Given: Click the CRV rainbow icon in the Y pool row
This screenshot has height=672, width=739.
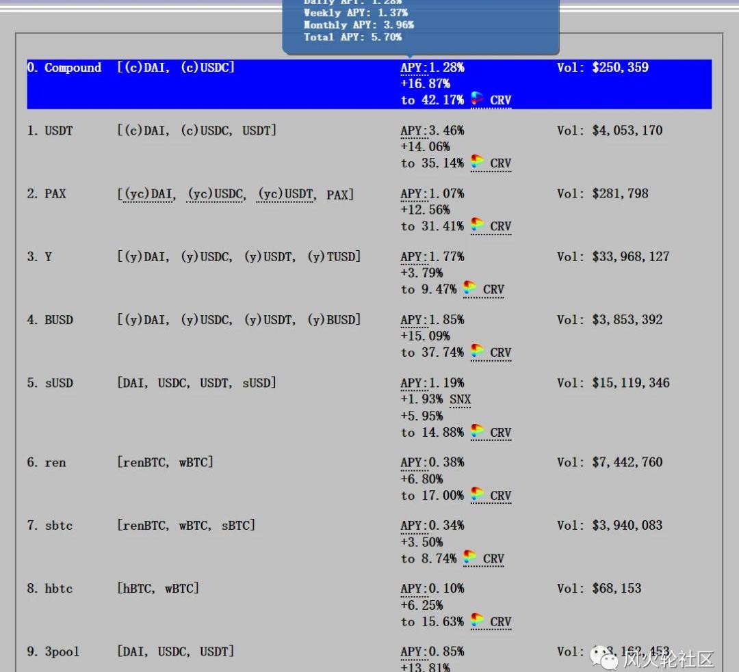Looking at the screenshot, I should click(x=470, y=288).
